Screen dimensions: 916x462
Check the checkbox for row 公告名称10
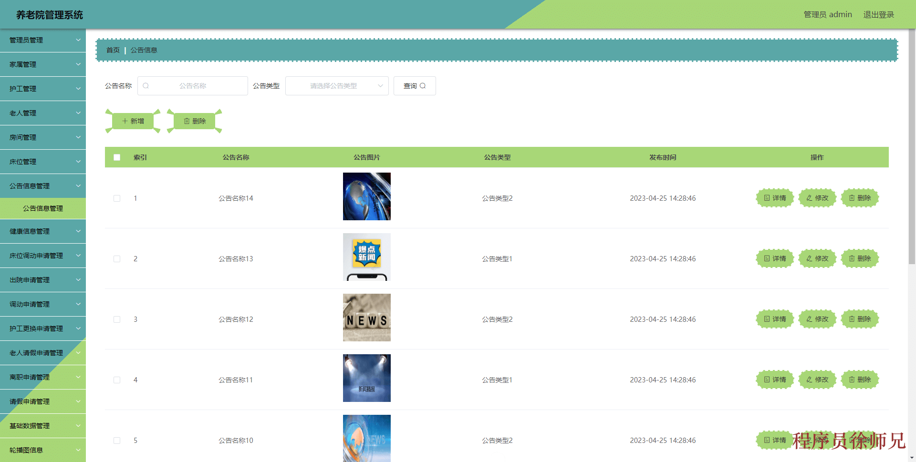117,441
